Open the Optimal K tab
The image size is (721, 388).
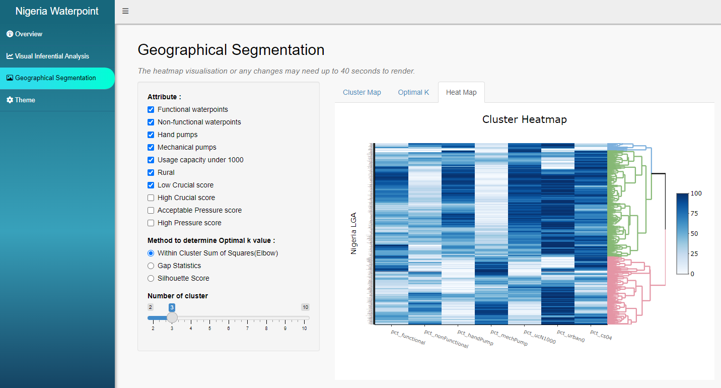413,92
